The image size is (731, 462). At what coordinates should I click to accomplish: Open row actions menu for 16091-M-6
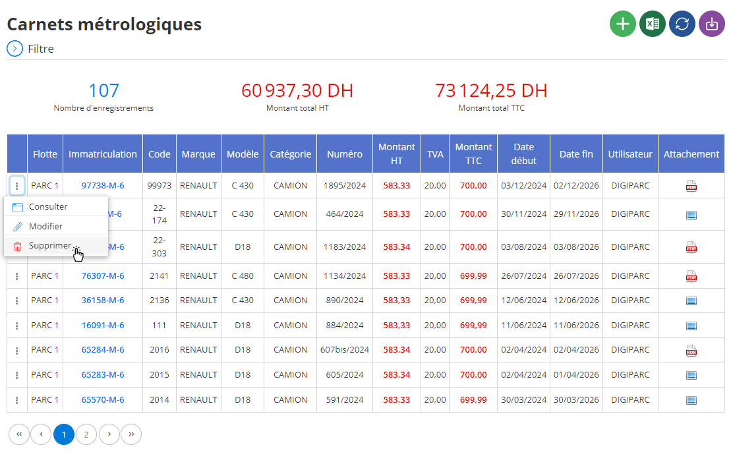16,326
